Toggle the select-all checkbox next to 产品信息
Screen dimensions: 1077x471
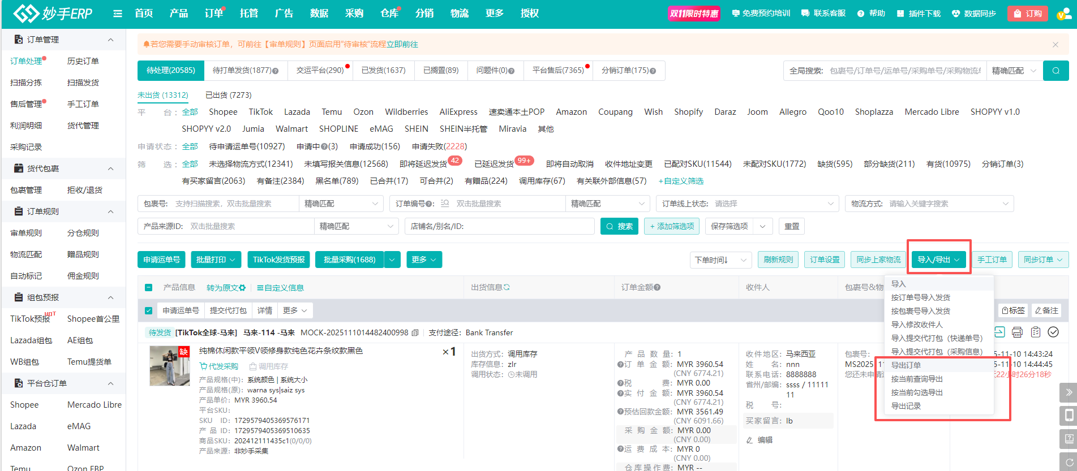click(x=148, y=288)
